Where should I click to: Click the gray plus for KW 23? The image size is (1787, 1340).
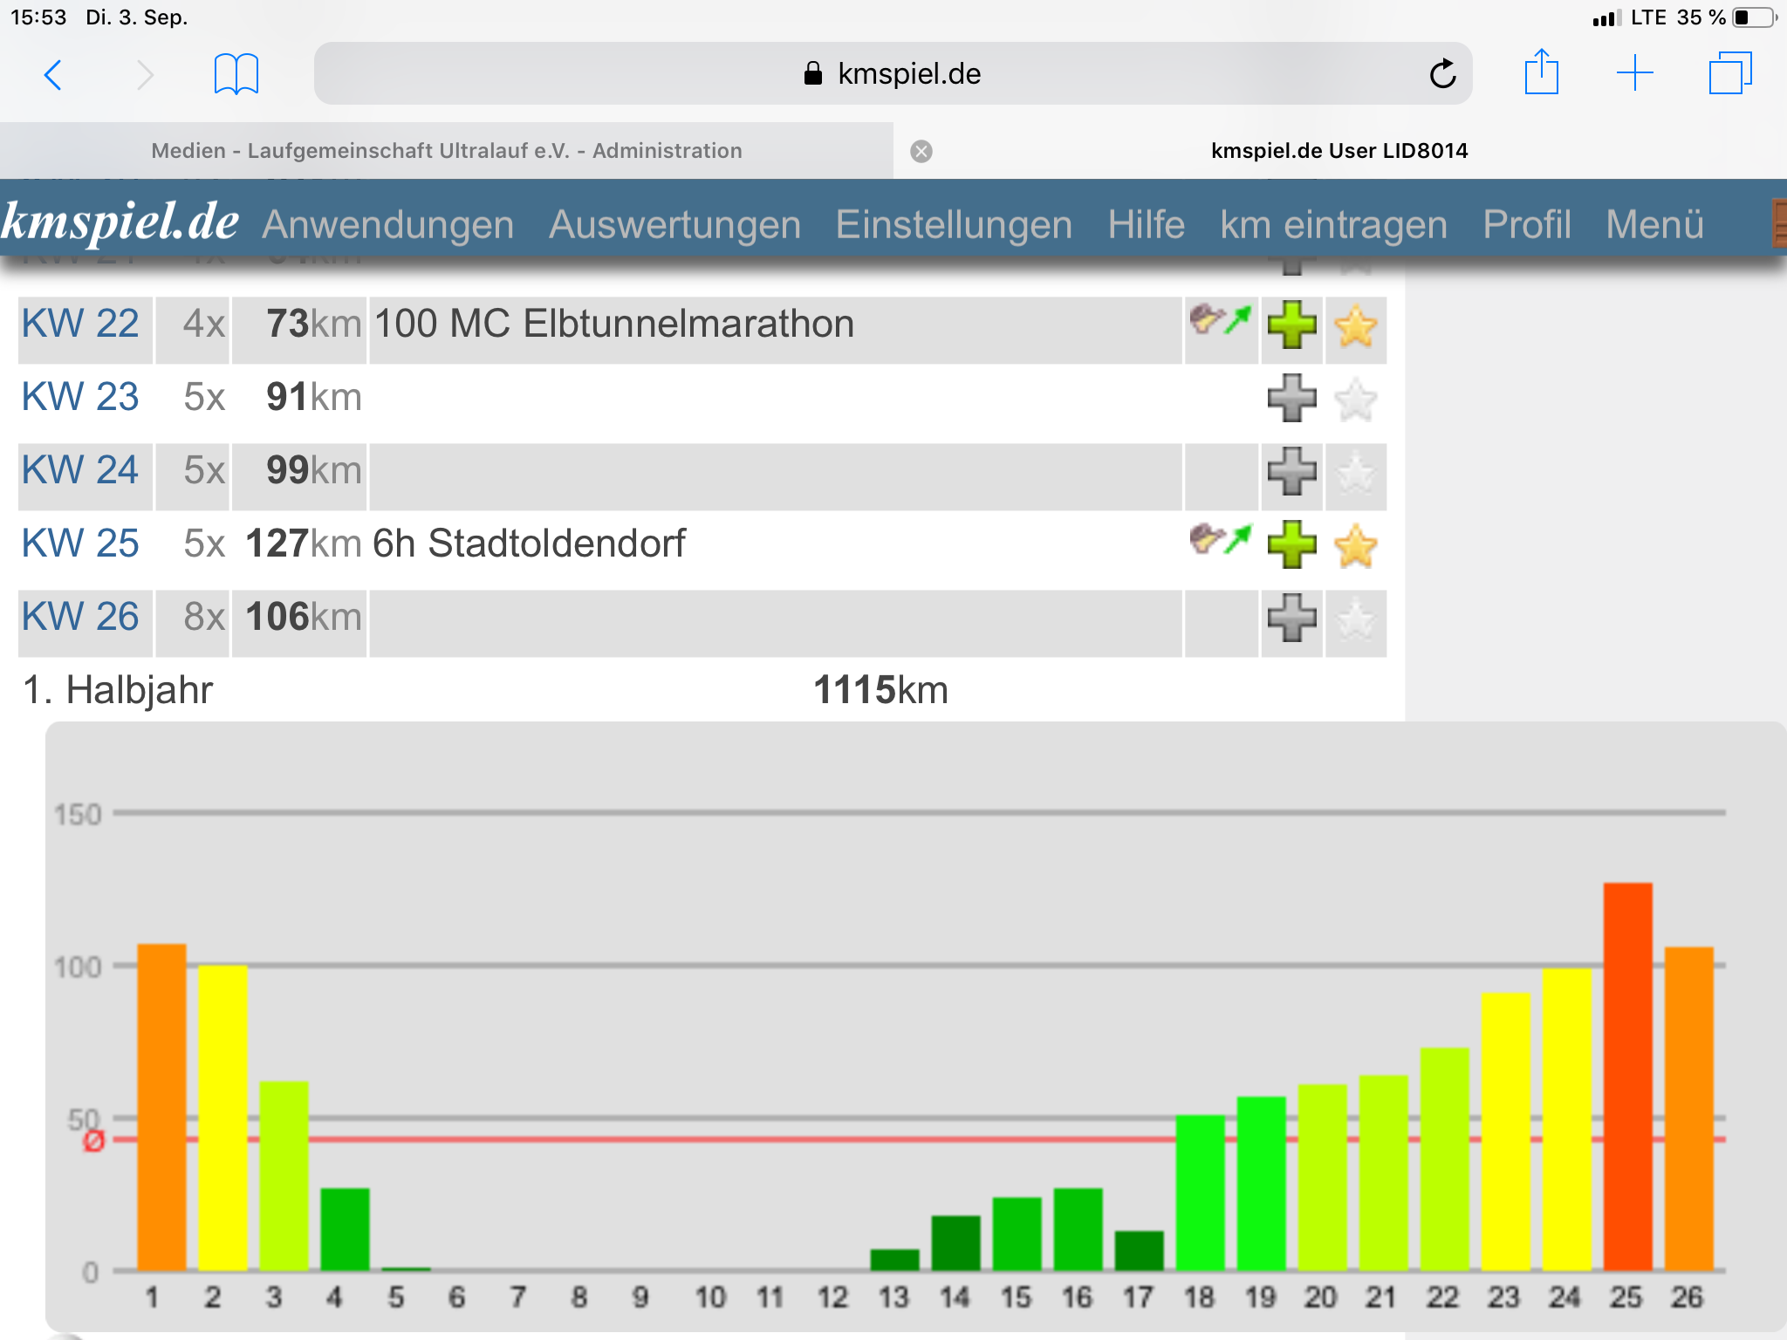click(x=1292, y=399)
